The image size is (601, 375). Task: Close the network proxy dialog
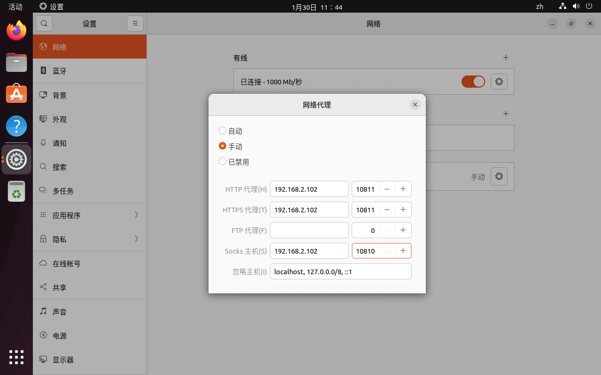click(x=415, y=105)
